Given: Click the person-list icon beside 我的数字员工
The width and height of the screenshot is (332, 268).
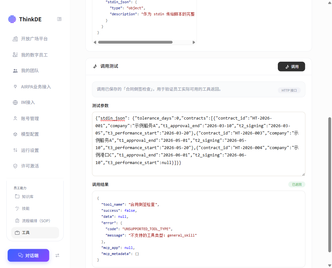Looking at the screenshot, I should coord(15,55).
